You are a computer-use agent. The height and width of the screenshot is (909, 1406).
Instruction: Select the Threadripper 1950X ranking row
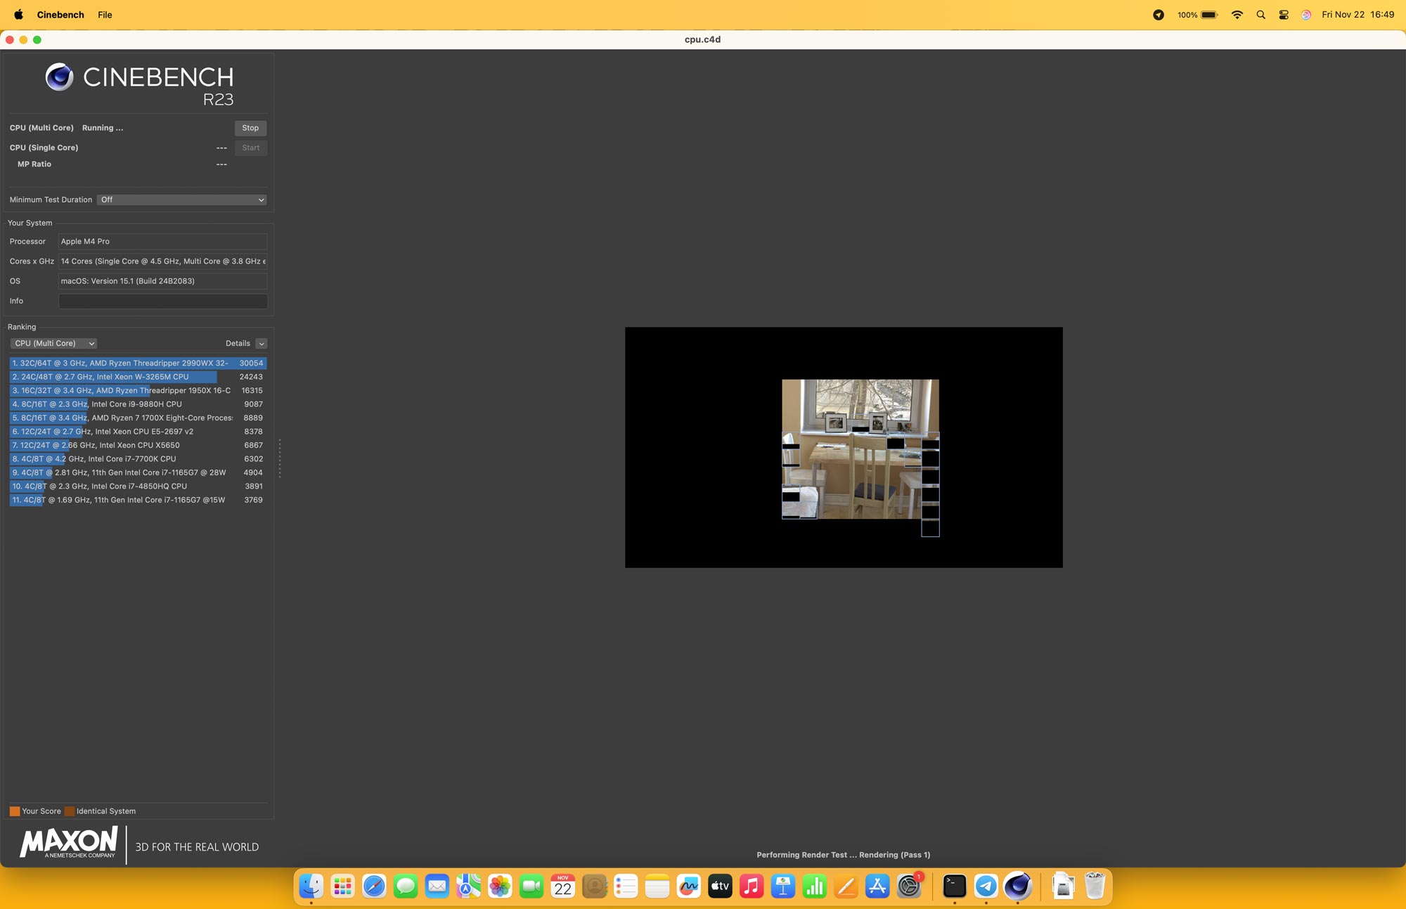click(x=138, y=390)
